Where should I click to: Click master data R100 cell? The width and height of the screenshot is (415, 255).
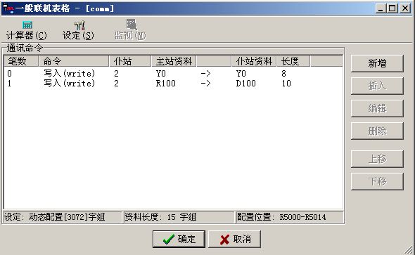(166, 84)
